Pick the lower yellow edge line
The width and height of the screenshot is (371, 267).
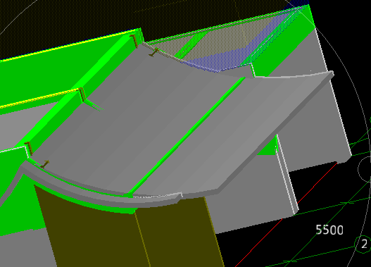pos(39,99)
